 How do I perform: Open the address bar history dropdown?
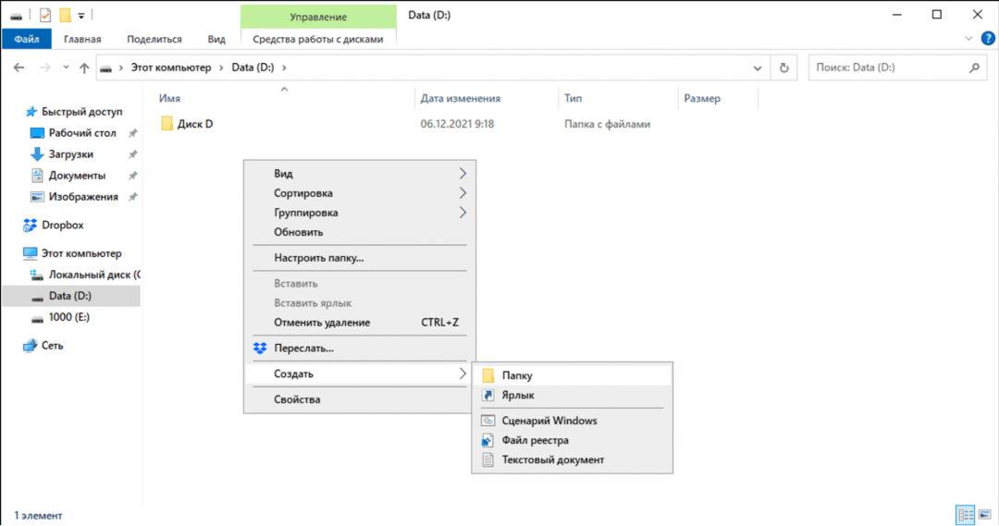(758, 67)
